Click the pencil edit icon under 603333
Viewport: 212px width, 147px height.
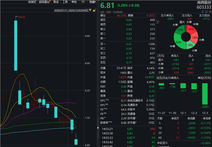pyautogui.click(x=203, y=12)
